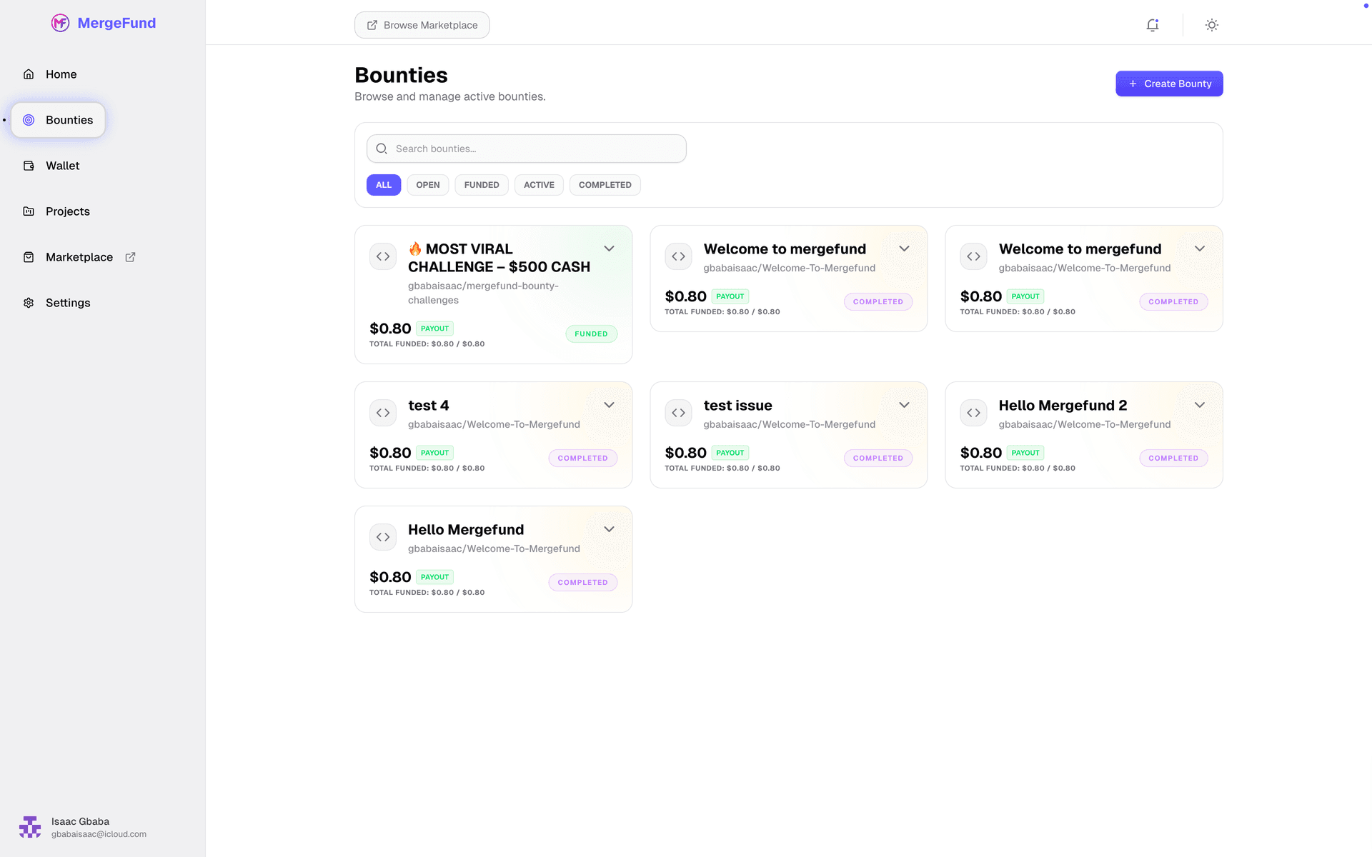Select the Home sidebar icon
The width and height of the screenshot is (1372, 857).
click(29, 74)
